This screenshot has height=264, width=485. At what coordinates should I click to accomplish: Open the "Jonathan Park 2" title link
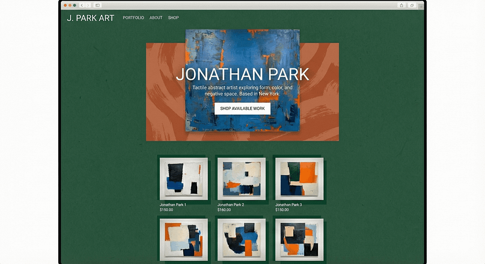231,205
